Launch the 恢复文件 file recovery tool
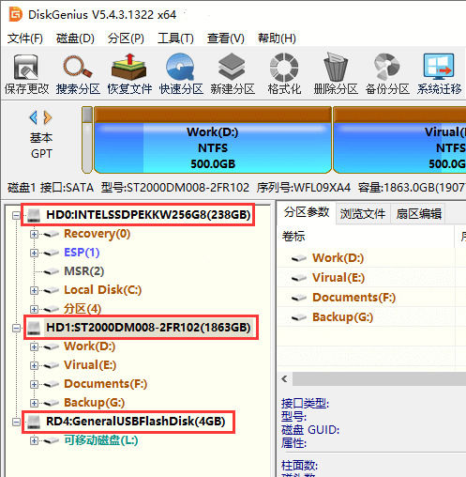Viewport: 466px width, 477px height. click(x=129, y=74)
